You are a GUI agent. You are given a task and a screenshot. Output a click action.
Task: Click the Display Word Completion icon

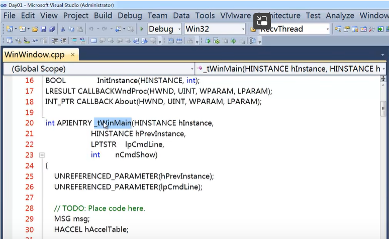coord(35,41)
